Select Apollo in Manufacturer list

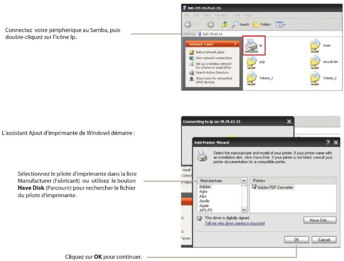[x=204, y=201]
